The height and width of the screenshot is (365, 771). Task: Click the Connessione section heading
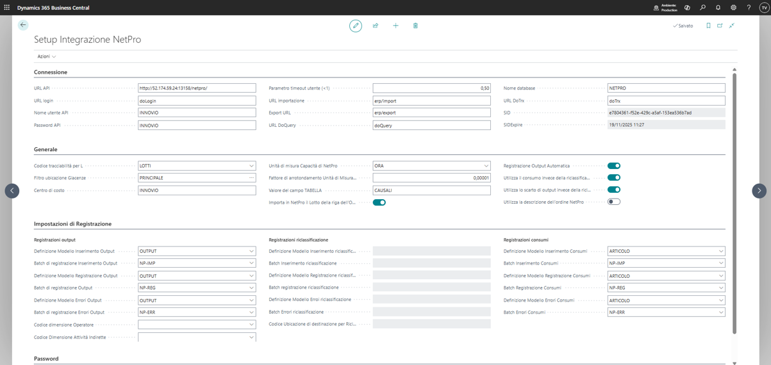pyautogui.click(x=51, y=72)
